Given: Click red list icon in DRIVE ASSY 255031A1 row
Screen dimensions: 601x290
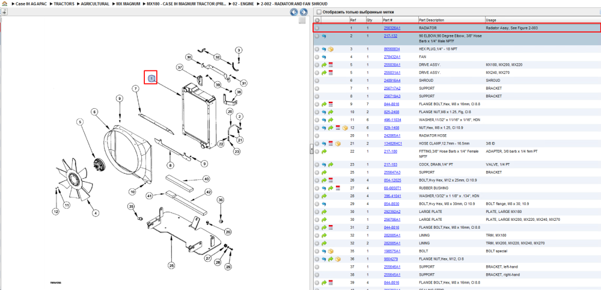Looking at the screenshot, I should 331,72.
